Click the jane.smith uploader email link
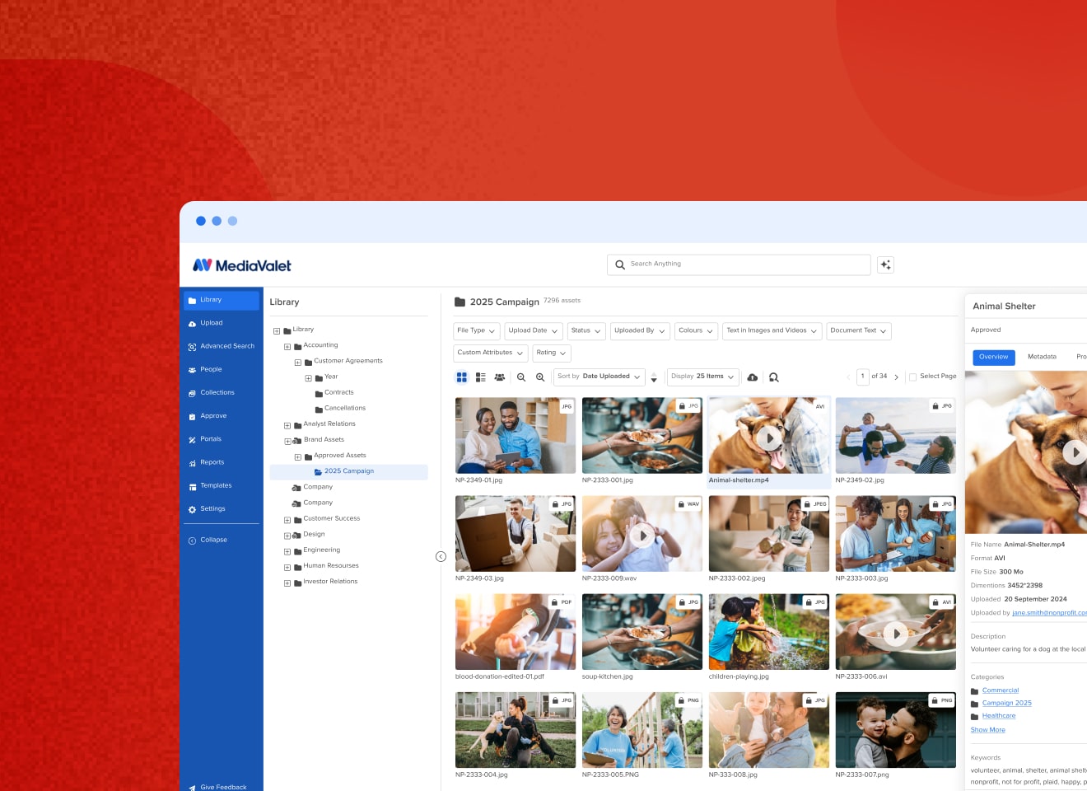Viewport: 1087px width, 791px height. [x=1049, y=613]
